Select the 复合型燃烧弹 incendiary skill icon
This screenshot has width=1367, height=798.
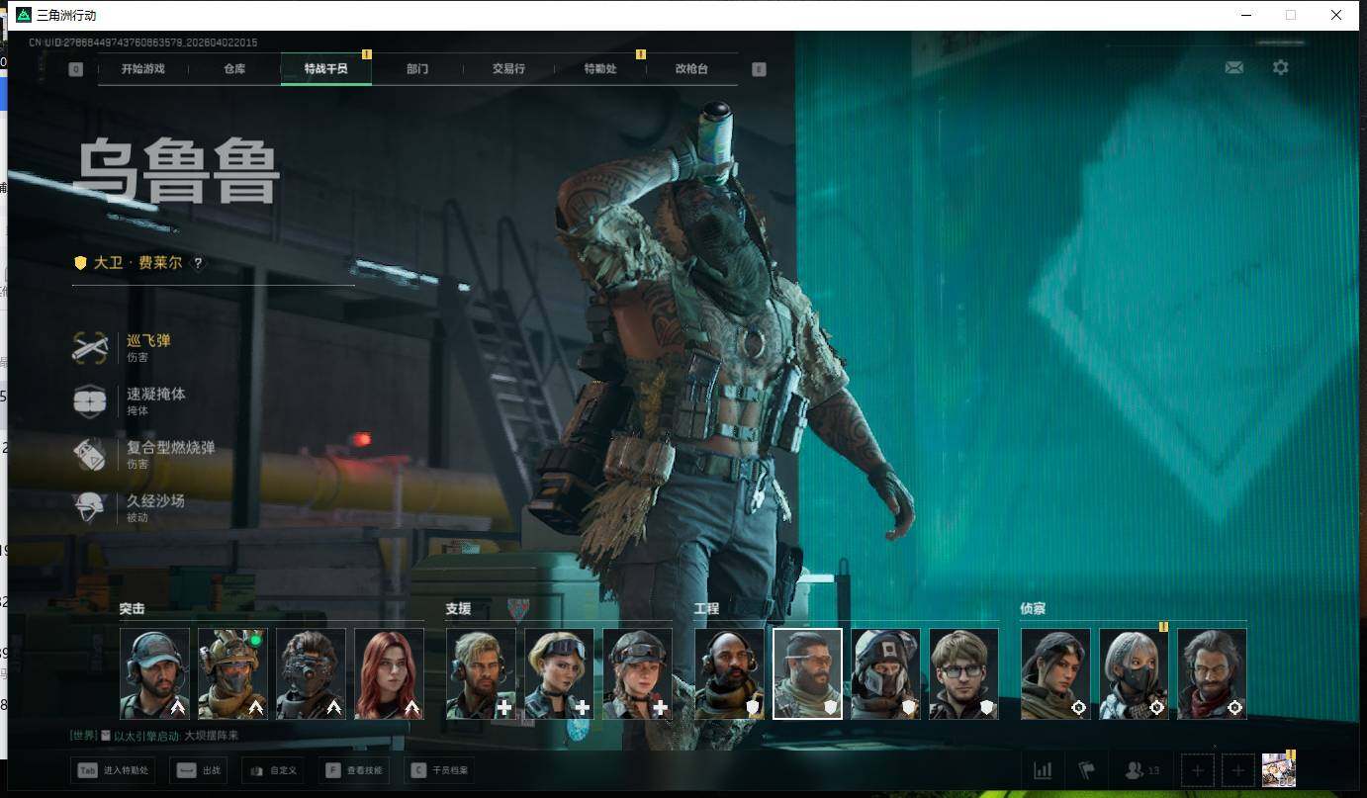click(x=90, y=454)
